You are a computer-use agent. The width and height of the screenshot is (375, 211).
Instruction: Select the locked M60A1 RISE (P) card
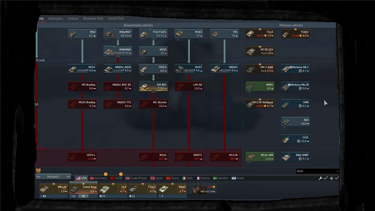point(118,86)
